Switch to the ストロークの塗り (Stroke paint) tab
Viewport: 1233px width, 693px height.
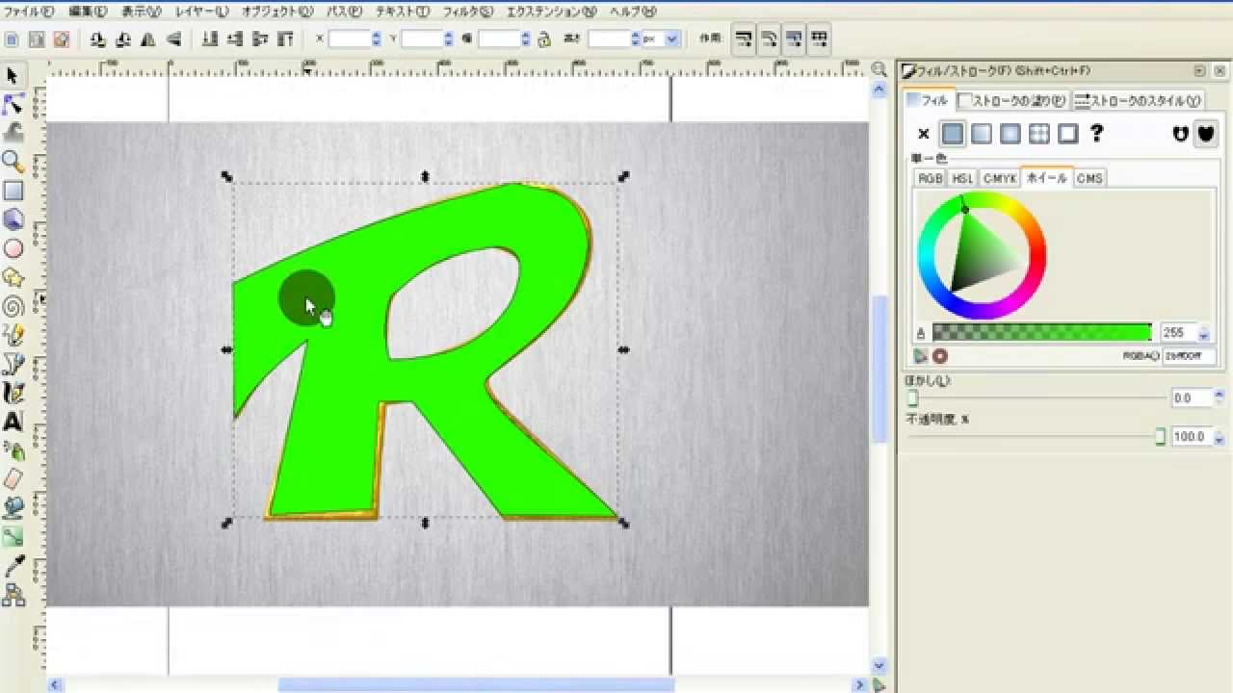coord(1012,100)
